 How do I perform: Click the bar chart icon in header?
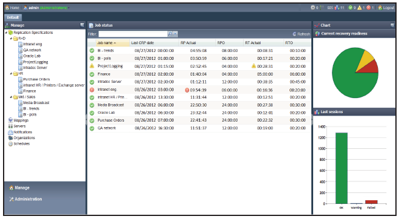(x=337, y=8)
